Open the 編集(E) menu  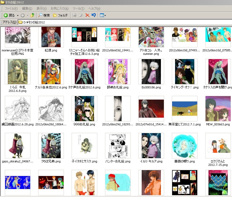[27, 9]
